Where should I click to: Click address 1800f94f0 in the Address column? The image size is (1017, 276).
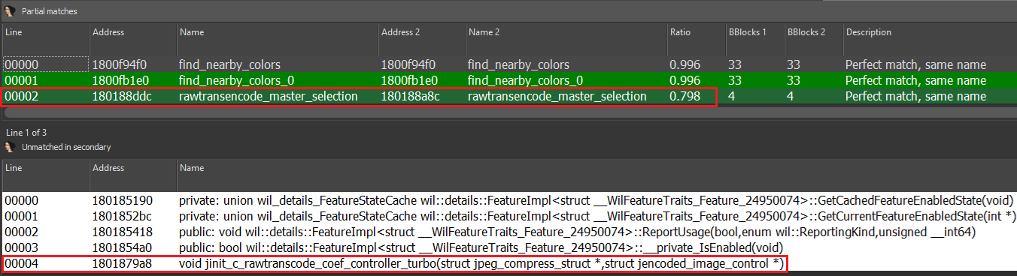(x=120, y=64)
